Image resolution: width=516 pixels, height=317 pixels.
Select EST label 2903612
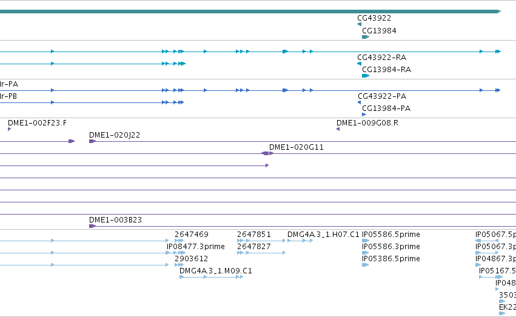pos(192,259)
